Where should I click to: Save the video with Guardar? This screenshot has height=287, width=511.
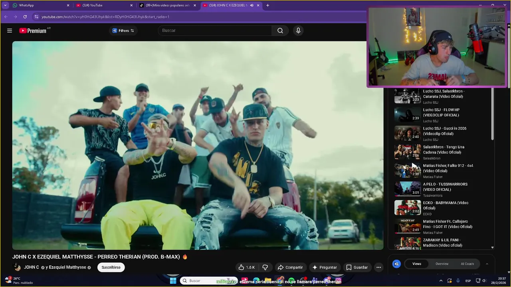pos(357,267)
